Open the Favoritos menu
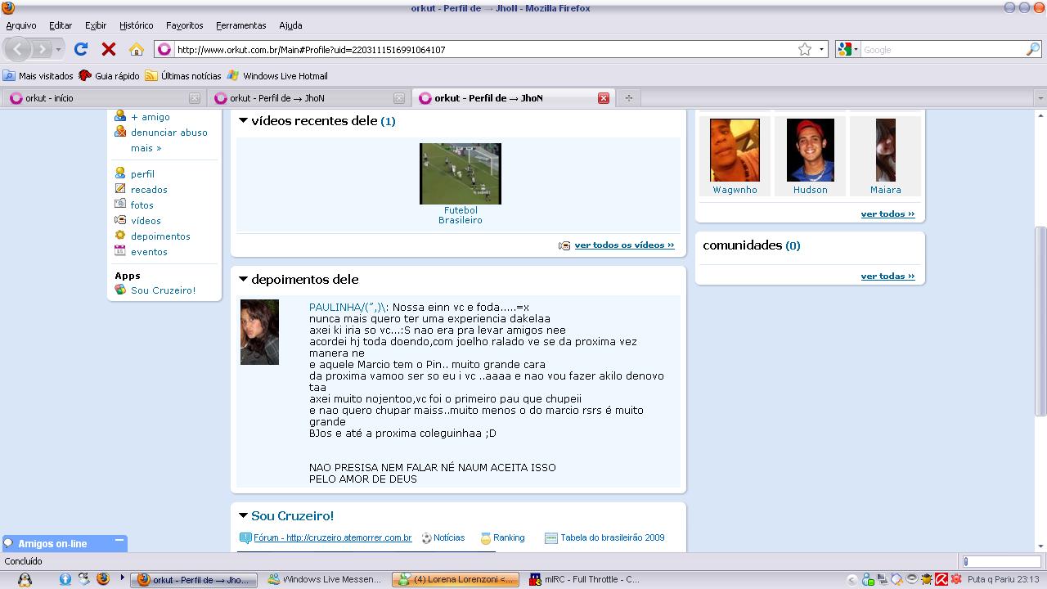The width and height of the screenshot is (1047, 589). click(184, 25)
